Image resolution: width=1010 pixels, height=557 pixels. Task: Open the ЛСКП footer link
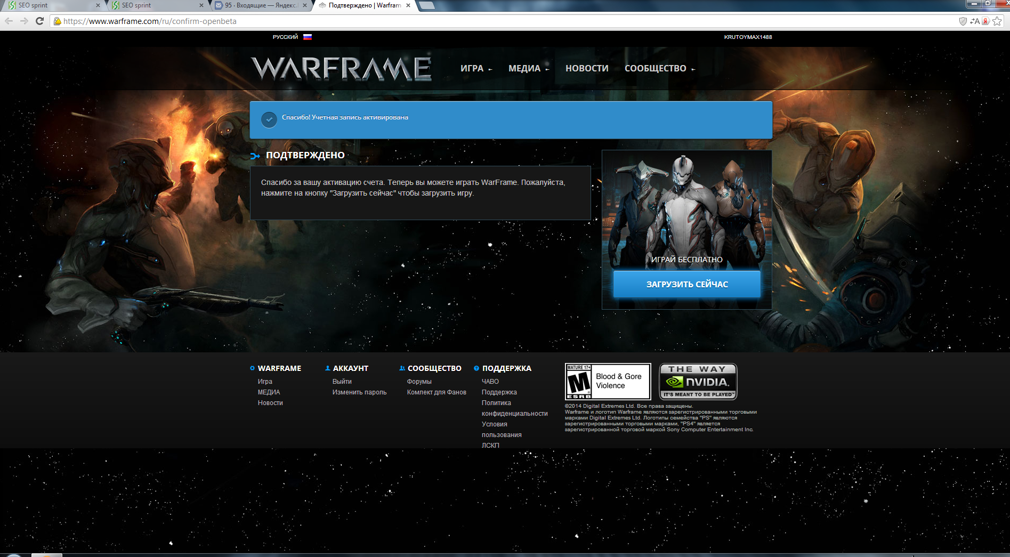[490, 446]
